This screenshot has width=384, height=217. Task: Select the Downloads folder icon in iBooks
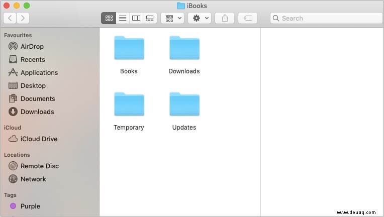tap(184, 48)
